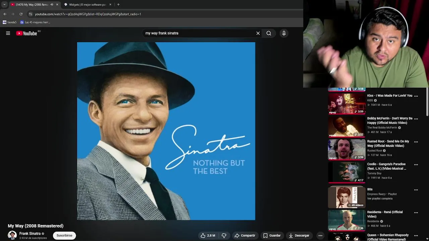Subscribe to Frank Sinatra with Suscribirse
The width and height of the screenshot is (429, 241).
click(x=64, y=235)
